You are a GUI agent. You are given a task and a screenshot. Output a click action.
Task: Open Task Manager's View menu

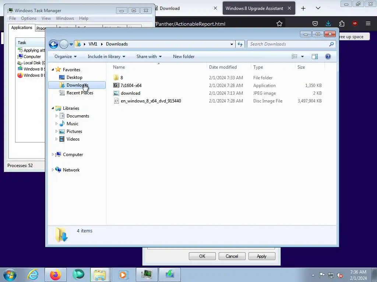point(46,18)
